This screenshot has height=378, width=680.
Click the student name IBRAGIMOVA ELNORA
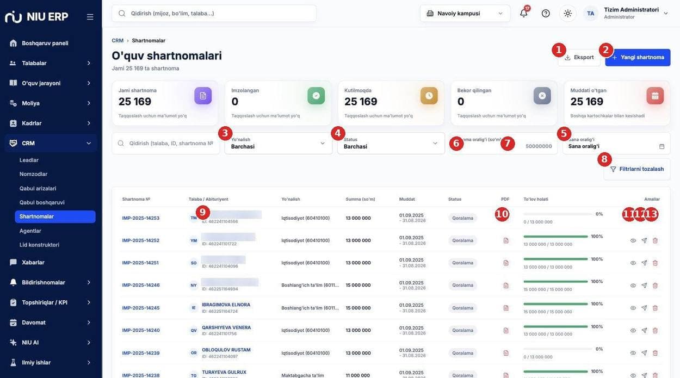click(x=226, y=305)
